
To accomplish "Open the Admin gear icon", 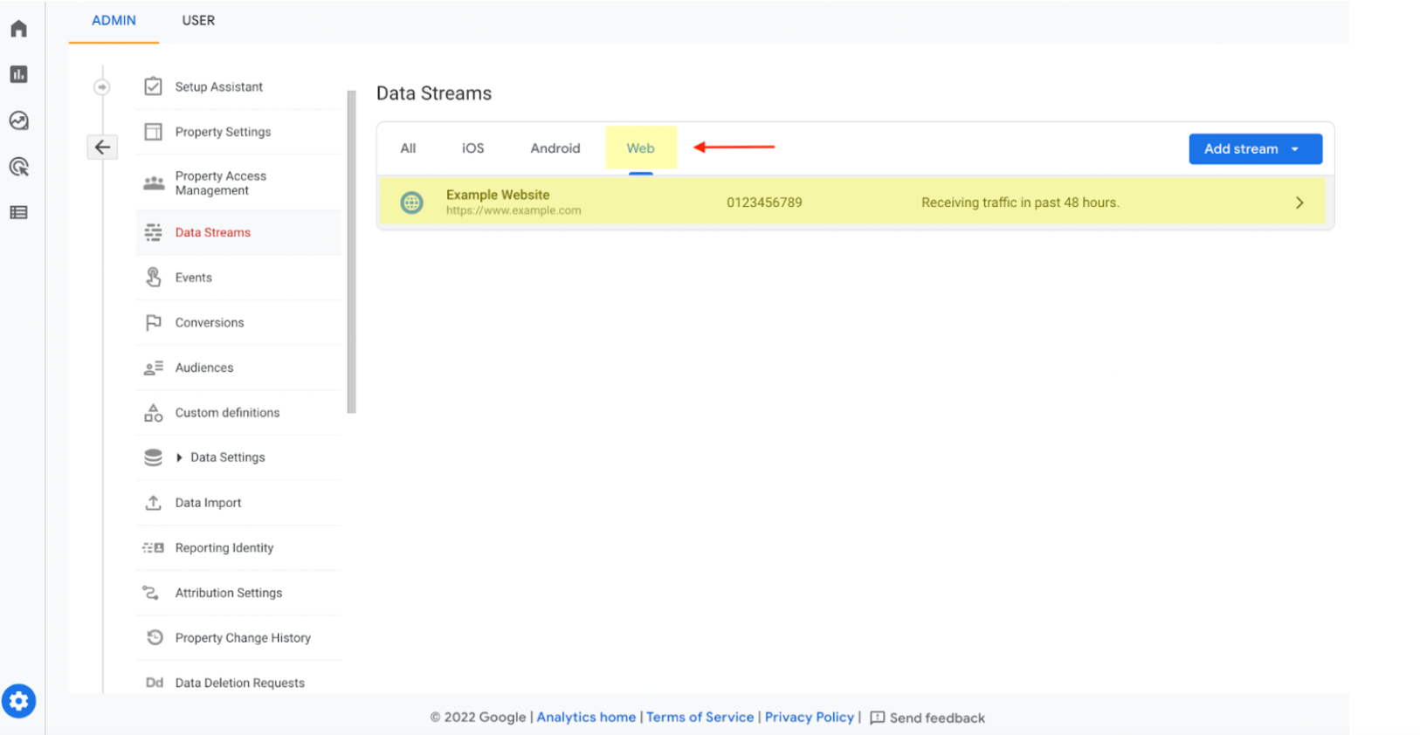I will point(19,701).
